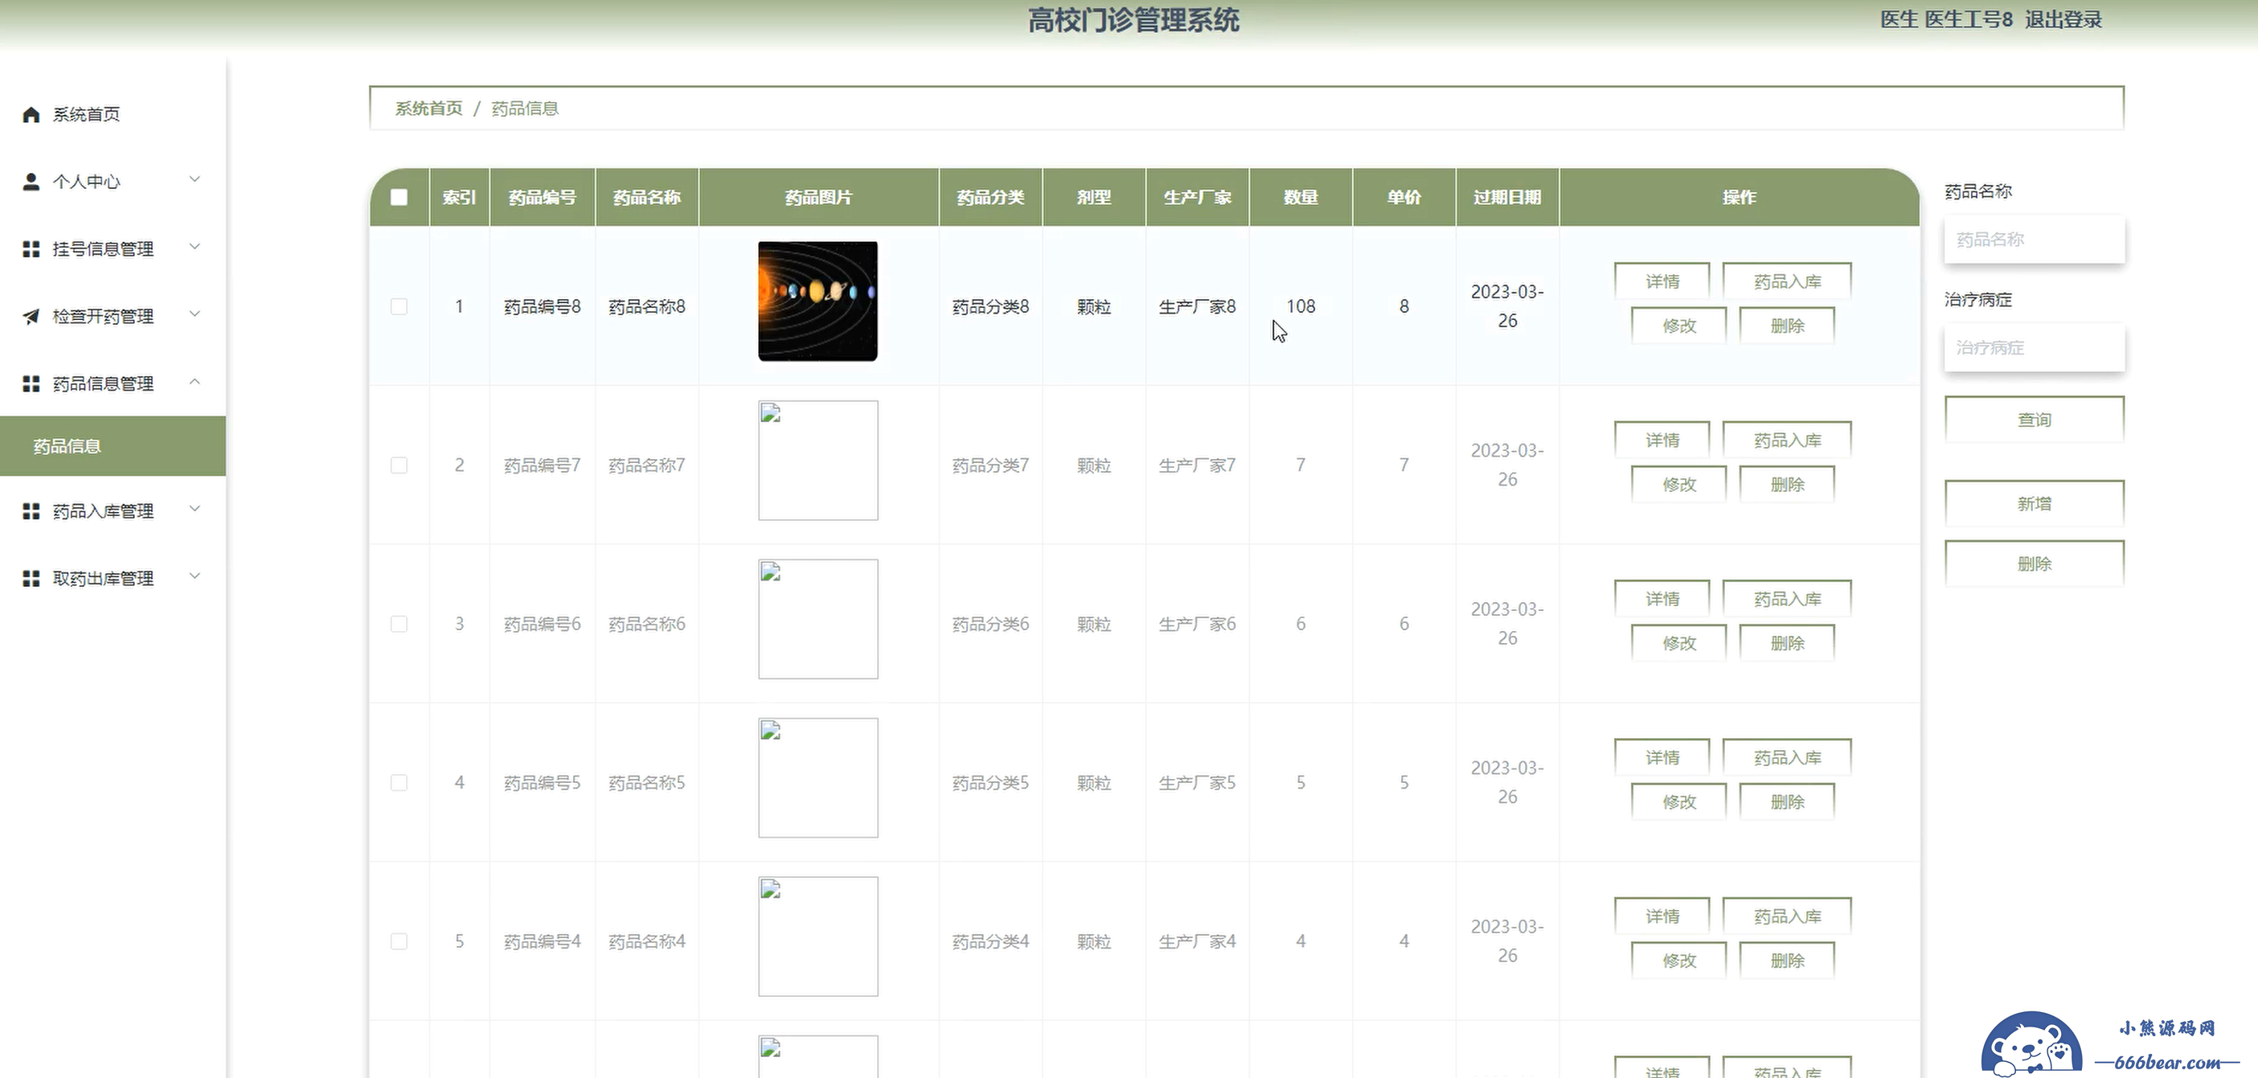Open the 药品入库管理 menu

pos(113,511)
